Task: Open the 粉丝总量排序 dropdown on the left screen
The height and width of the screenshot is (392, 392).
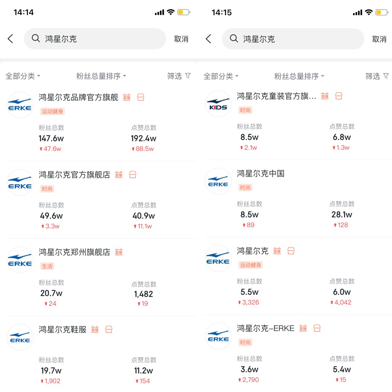Action: pyautogui.click(x=101, y=76)
